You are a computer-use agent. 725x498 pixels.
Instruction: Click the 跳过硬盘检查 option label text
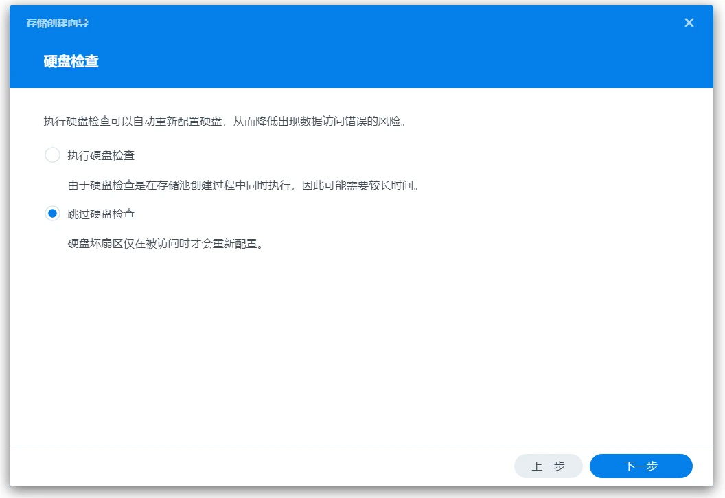pyautogui.click(x=101, y=214)
